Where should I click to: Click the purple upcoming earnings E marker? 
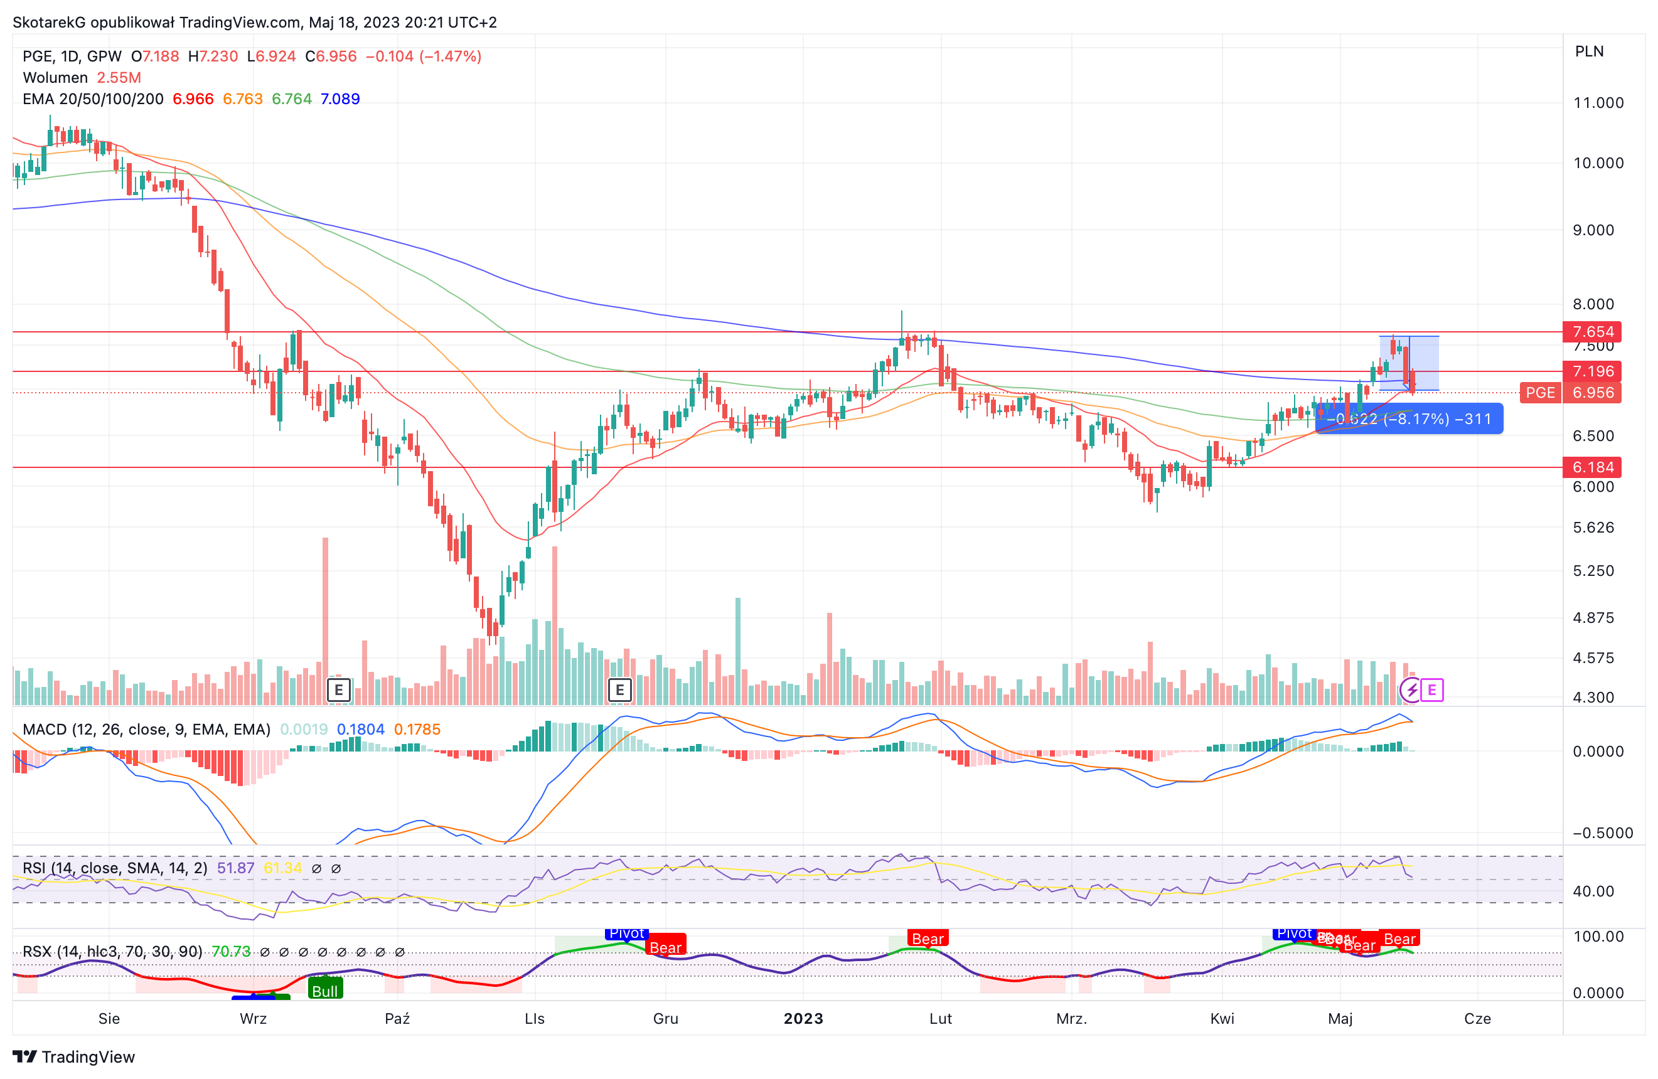(1431, 689)
